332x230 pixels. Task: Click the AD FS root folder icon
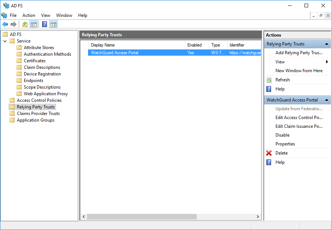pos(5,34)
